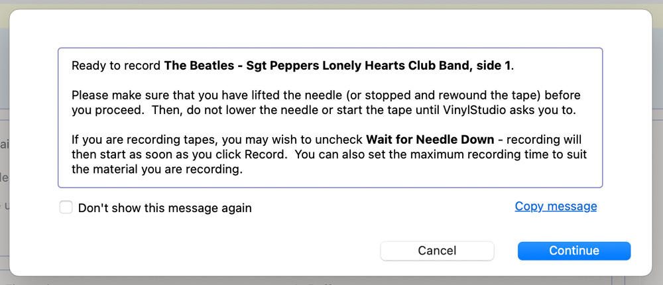
Task: Click the label text beside the checkbox
Action: pos(164,208)
